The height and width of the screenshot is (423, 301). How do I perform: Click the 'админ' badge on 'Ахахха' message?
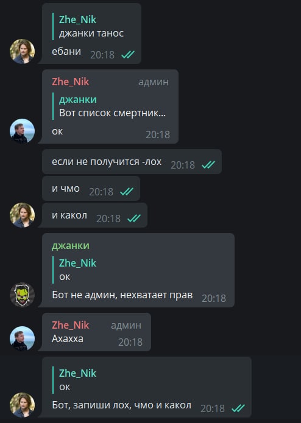[126, 326]
